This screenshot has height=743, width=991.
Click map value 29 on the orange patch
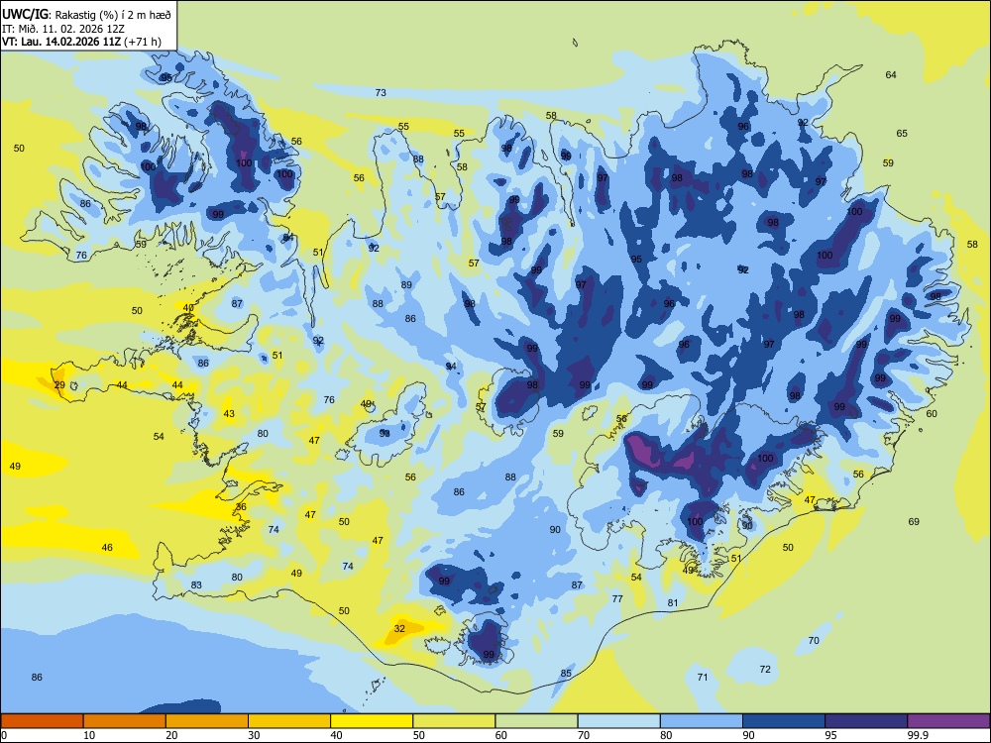[59, 384]
